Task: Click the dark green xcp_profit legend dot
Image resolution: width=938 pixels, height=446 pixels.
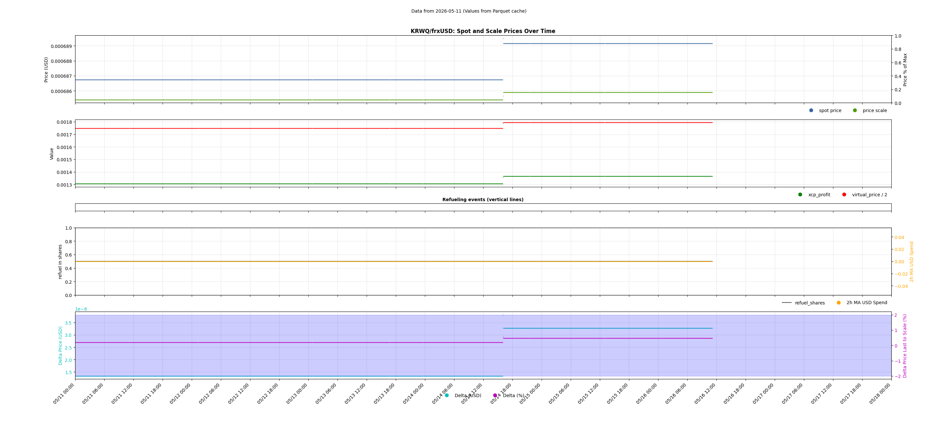Action: pos(800,194)
